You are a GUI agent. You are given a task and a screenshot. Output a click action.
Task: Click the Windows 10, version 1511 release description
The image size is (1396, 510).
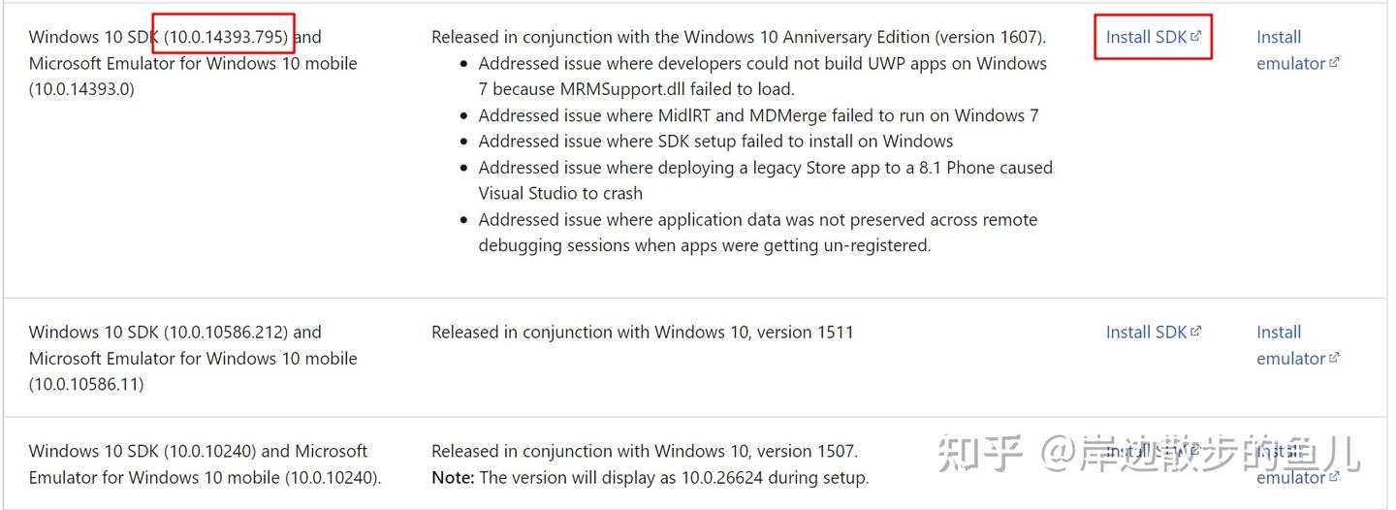click(642, 332)
